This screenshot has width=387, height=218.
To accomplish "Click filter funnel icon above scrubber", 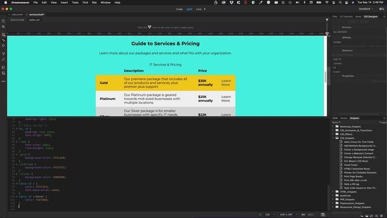I will pyautogui.click(x=327, y=20).
